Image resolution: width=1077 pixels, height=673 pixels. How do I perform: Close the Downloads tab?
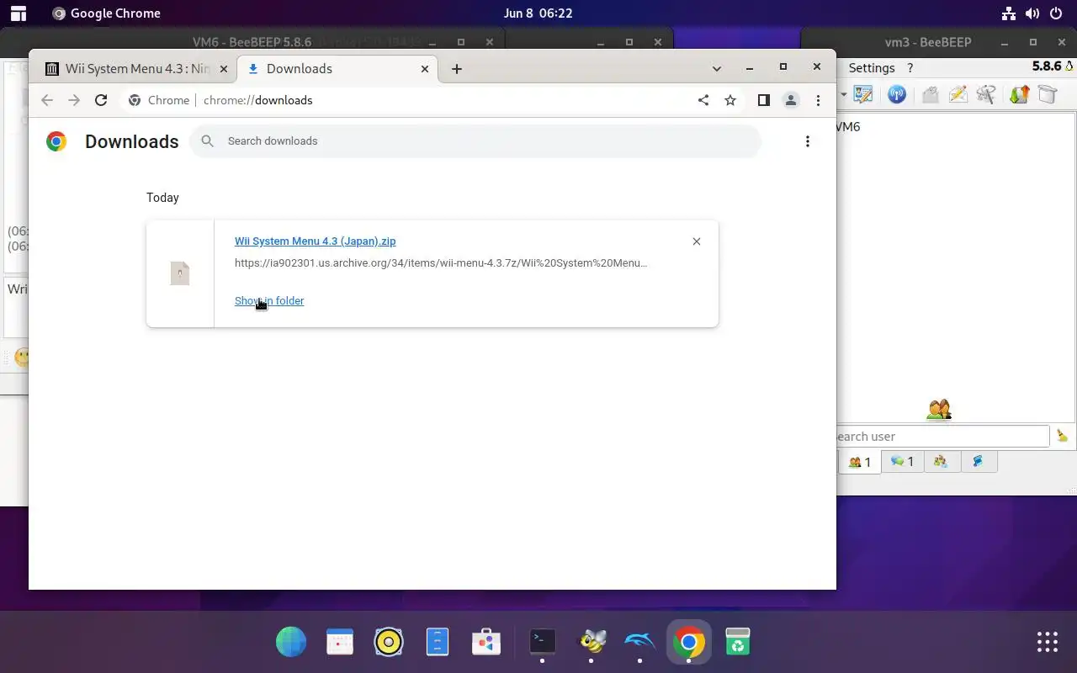[x=425, y=69]
